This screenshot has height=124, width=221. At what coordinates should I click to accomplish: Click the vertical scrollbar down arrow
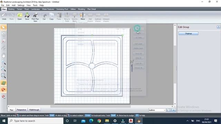pyautogui.click(x=175, y=104)
